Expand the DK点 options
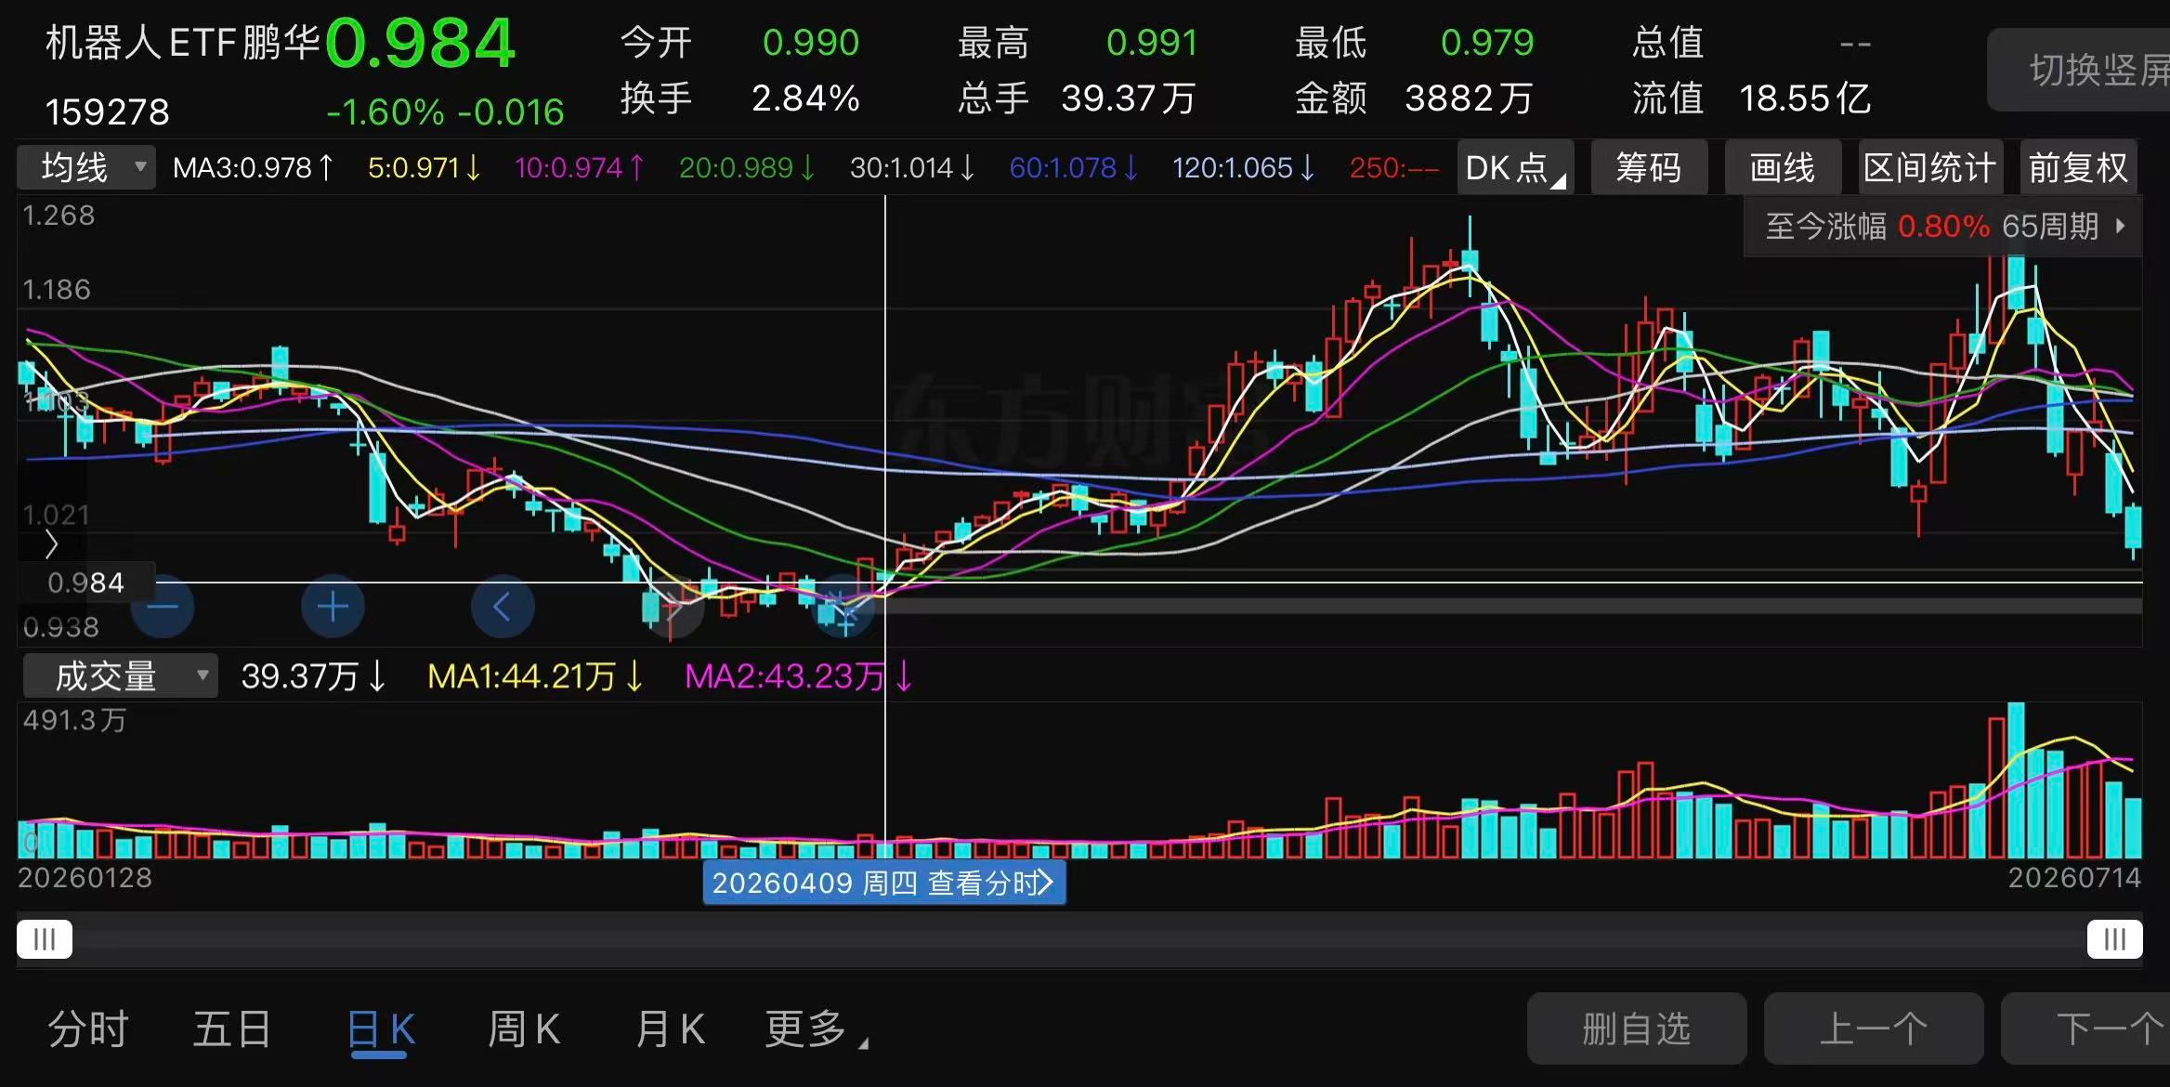This screenshot has width=2170, height=1087. [x=1515, y=168]
